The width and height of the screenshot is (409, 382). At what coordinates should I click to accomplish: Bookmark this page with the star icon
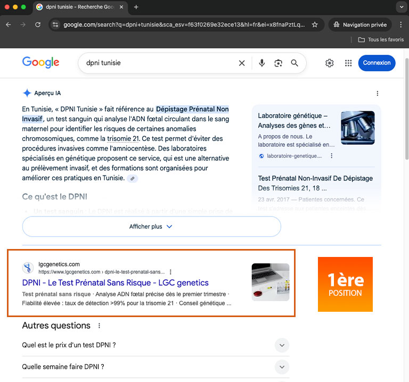tap(315, 24)
